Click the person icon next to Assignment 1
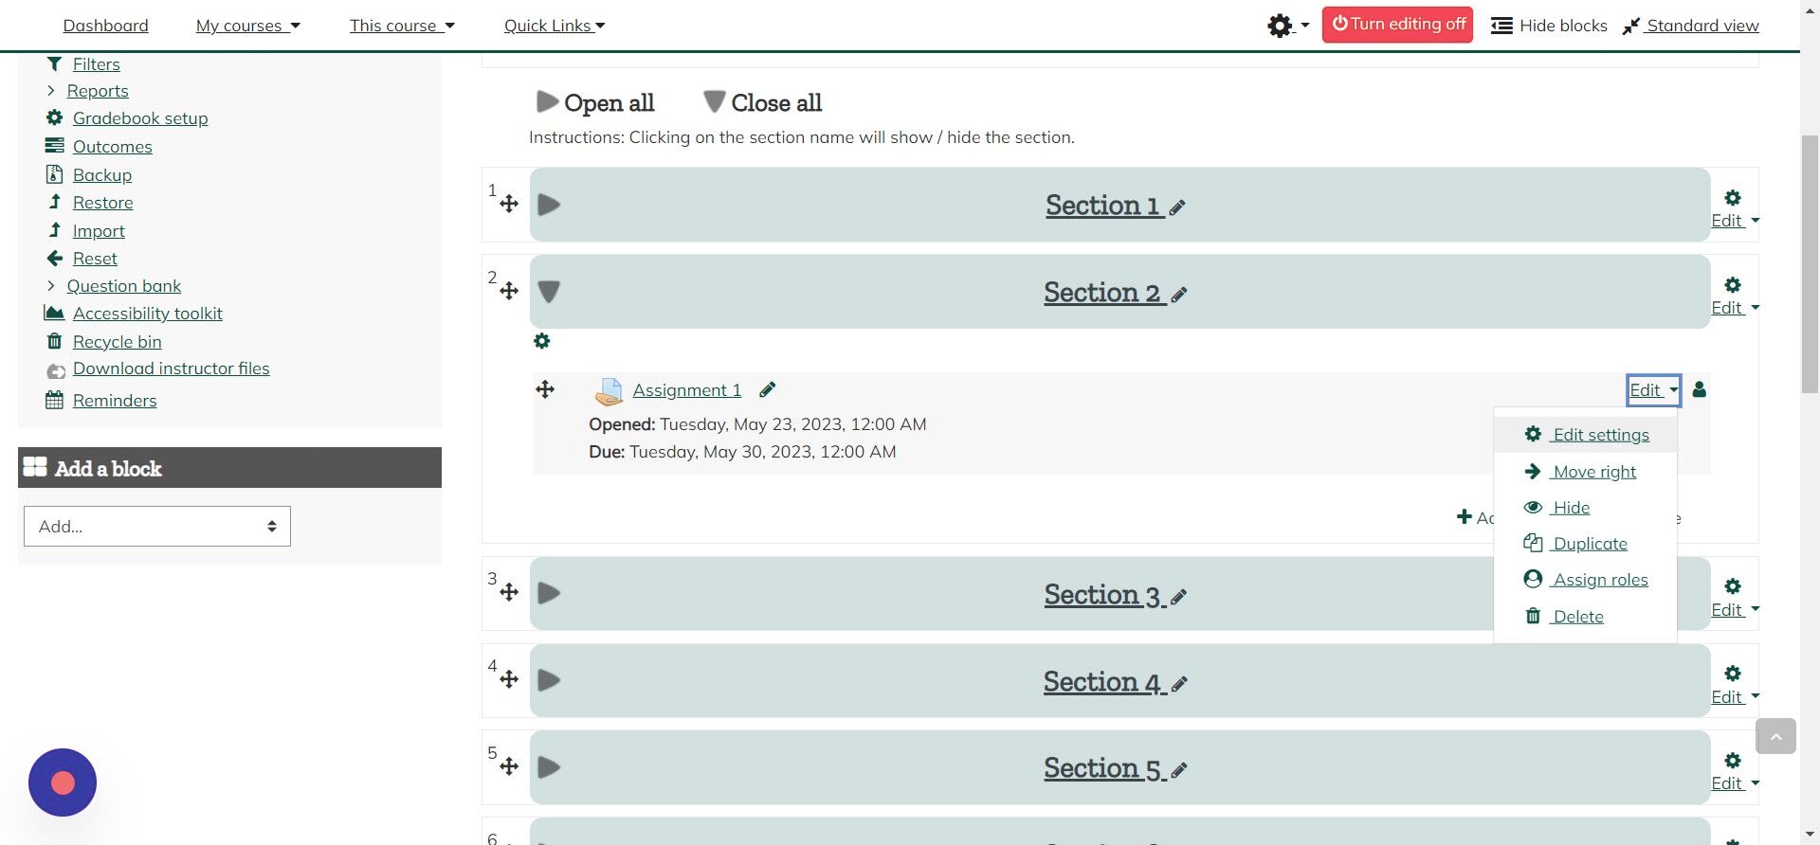 coord(1699,389)
